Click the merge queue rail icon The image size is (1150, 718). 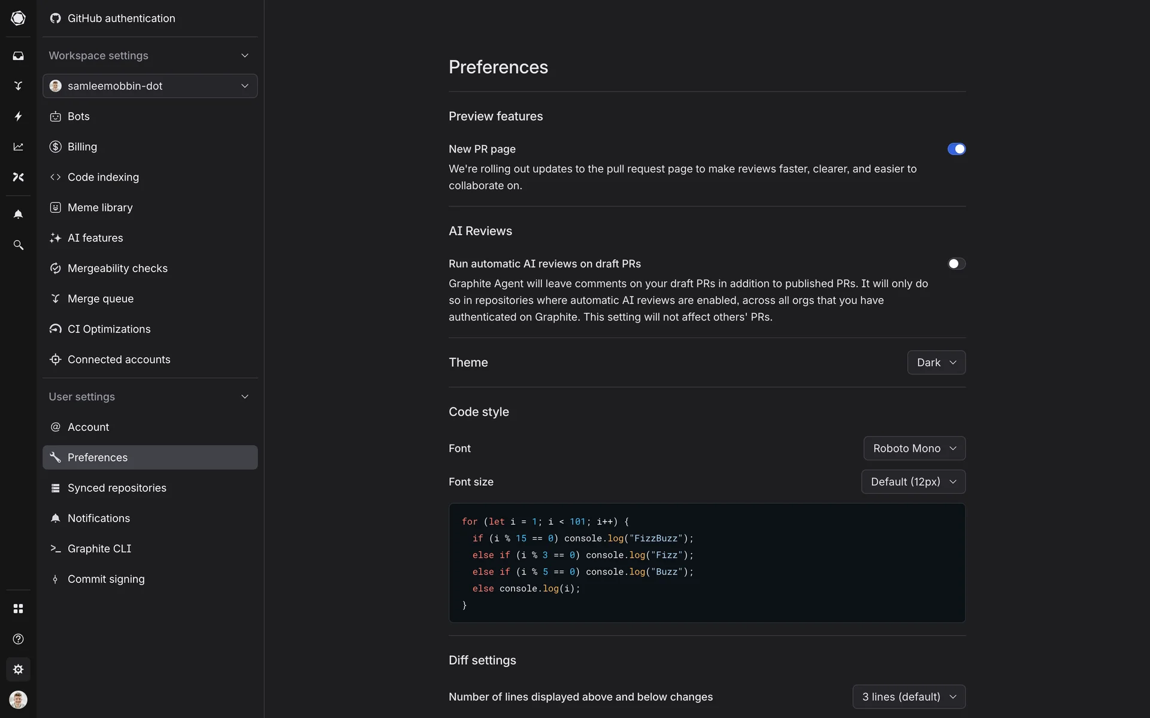tap(18, 86)
